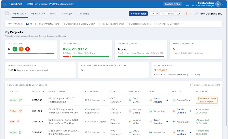
Task: Open the bar chart dashboard icon
Action: [x=186, y=13]
